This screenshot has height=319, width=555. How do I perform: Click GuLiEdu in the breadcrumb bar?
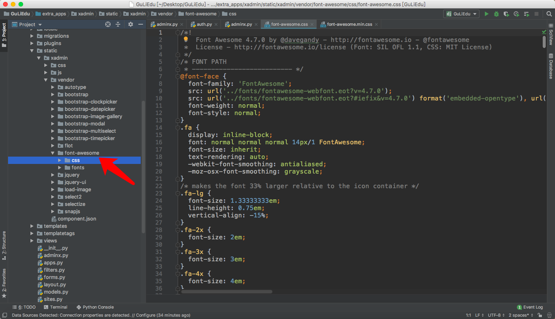click(x=17, y=14)
